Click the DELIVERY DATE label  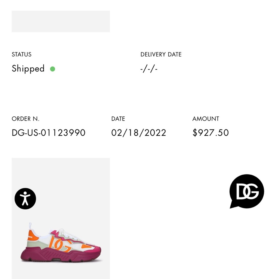[161, 54]
